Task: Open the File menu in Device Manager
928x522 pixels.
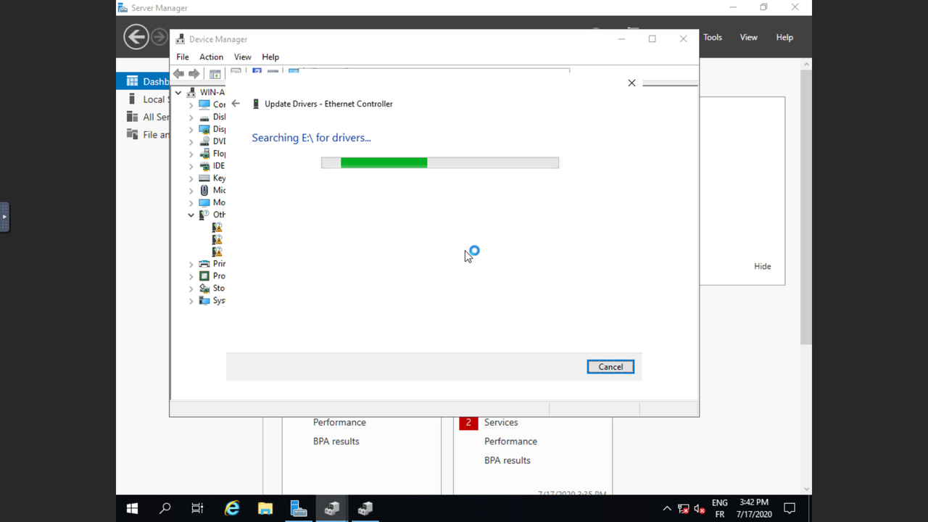Action: (183, 57)
